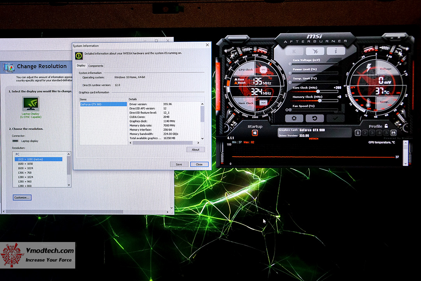Select Afterburner profile slot 4
Image resolution: width=421 pixels, height=281 pixels.
(x=379, y=133)
